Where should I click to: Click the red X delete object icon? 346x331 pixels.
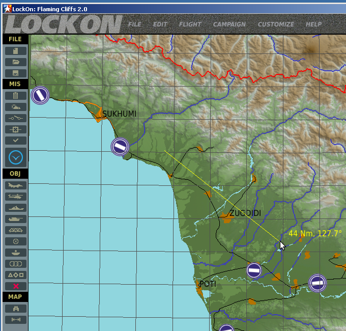coord(16,286)
